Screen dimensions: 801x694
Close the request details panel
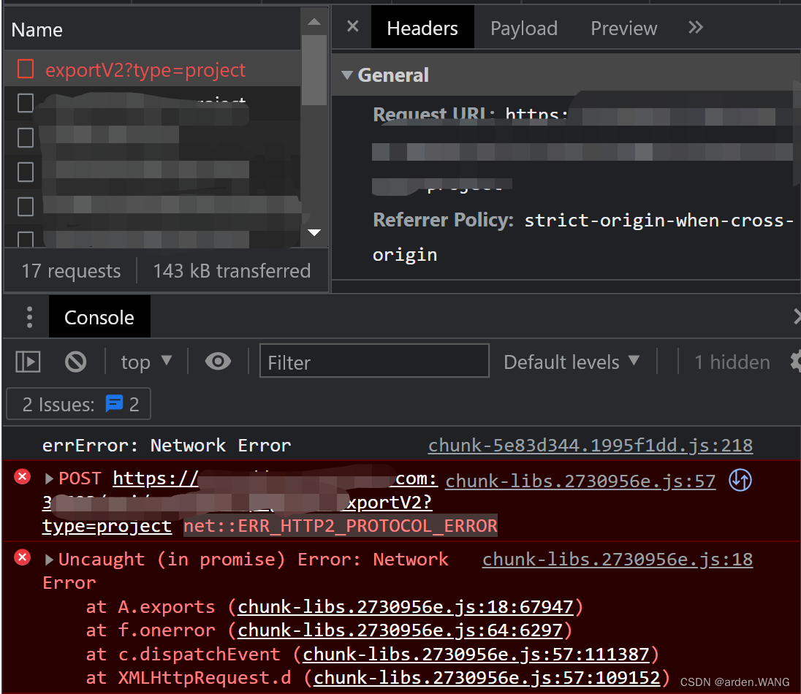click(x=352, y=27)
